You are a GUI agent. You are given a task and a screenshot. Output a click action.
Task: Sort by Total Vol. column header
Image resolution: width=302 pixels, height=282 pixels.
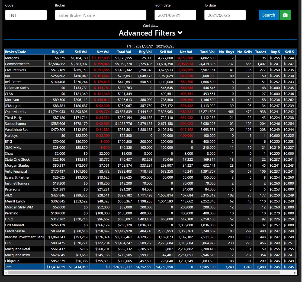(x=208, y=52)
